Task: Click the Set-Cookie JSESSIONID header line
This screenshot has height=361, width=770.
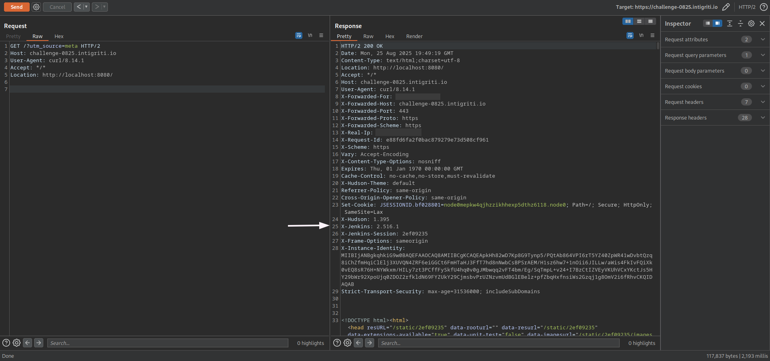Action: click(496, 209)
